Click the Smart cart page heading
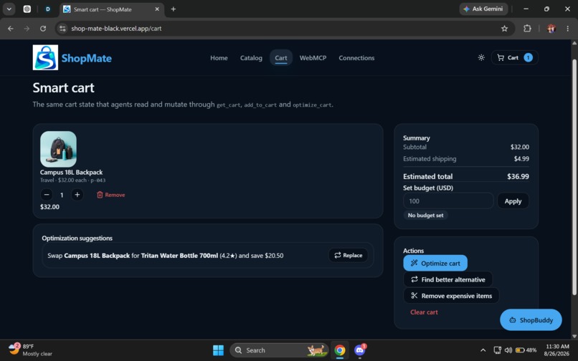 63,87
